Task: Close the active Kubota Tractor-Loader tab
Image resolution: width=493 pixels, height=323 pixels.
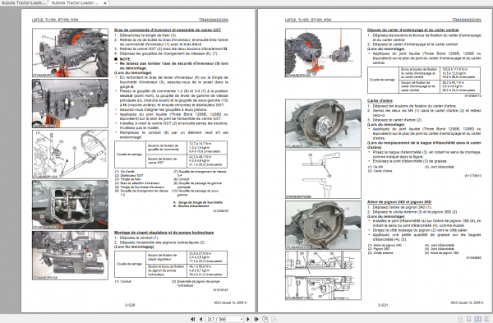Action: (105, 2)
